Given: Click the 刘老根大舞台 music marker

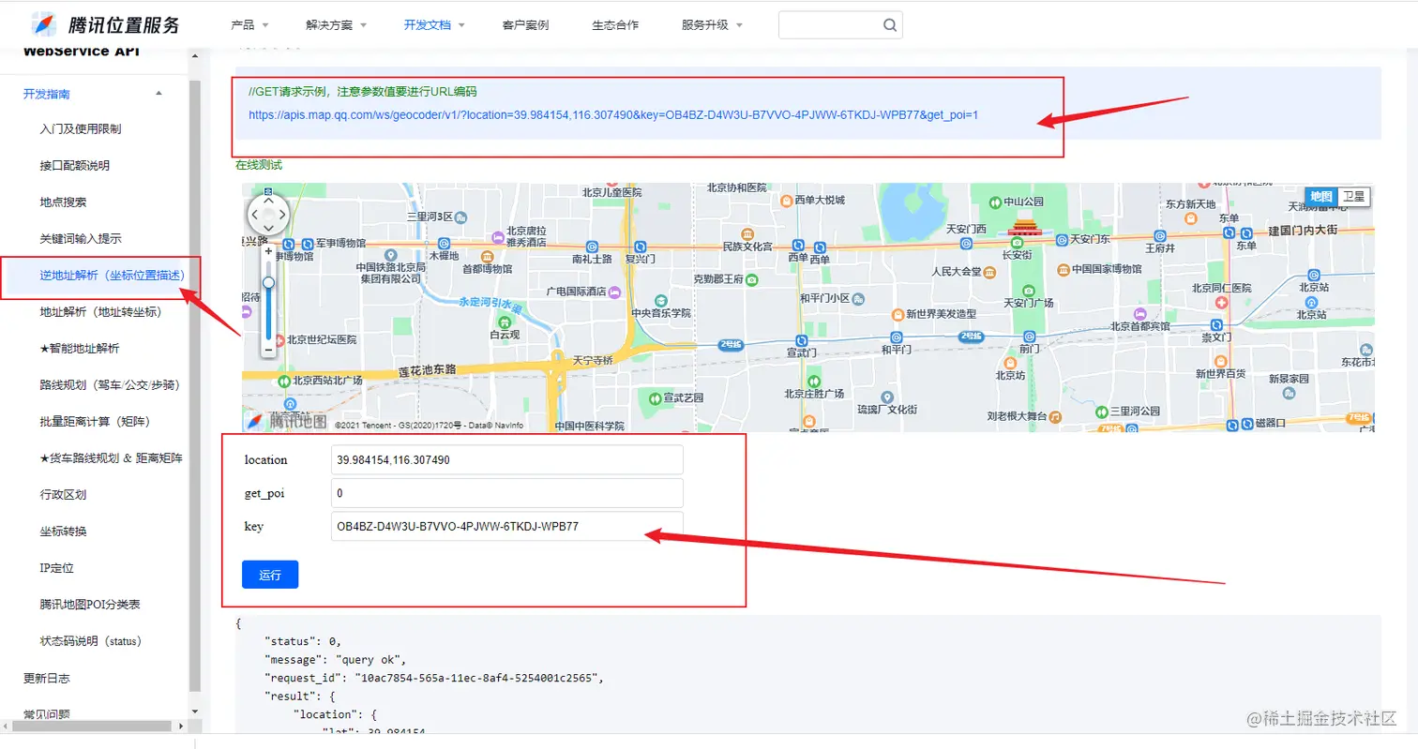Looking at the screenshot, I should coord(1055,415).
